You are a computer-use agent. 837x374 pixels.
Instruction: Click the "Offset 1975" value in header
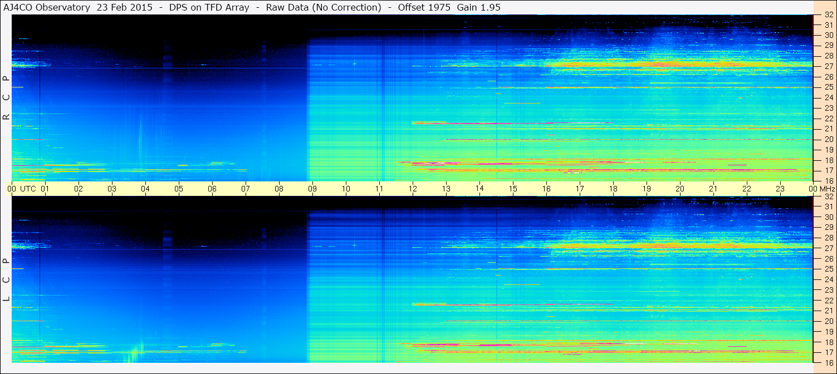click(424, 7)
